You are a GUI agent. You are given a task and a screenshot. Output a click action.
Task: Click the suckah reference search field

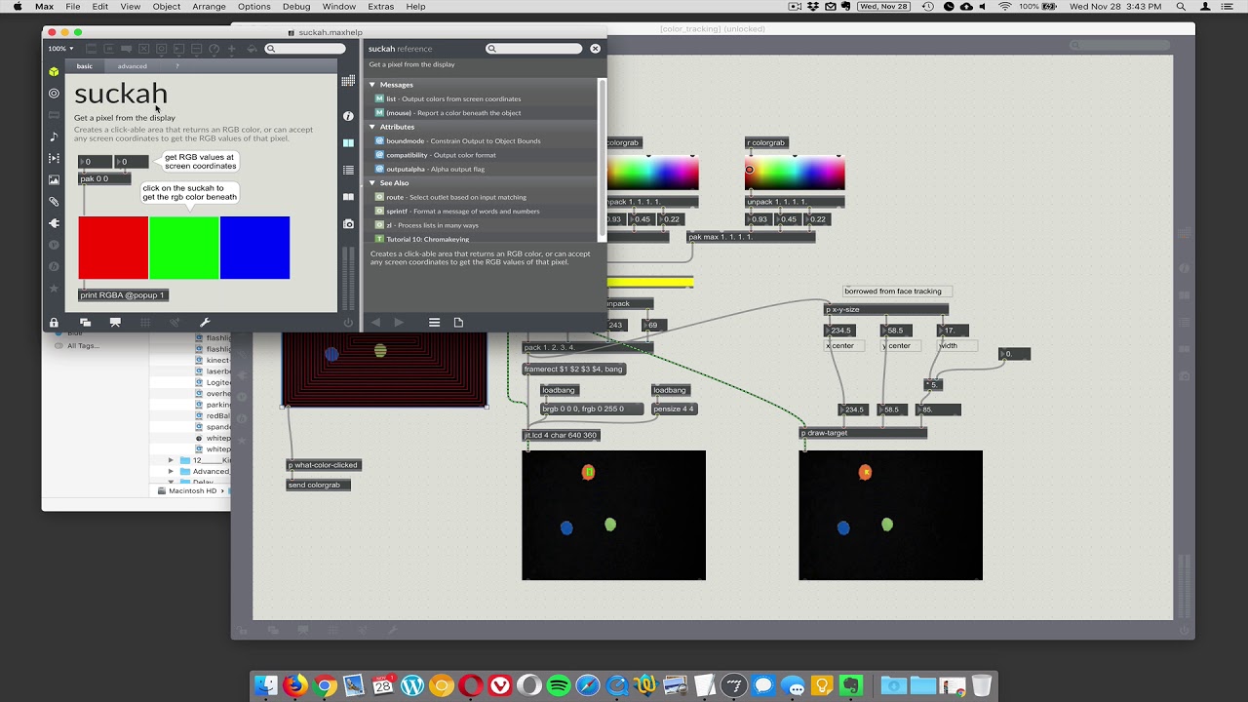534,49
